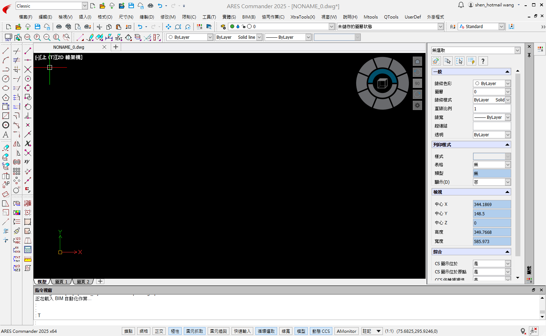The width and height of the screenshot is (546, 336).
Task: Open the ByLayer line color toolbar dropdown
Action: pyautogui.click(x=189, y=37)
